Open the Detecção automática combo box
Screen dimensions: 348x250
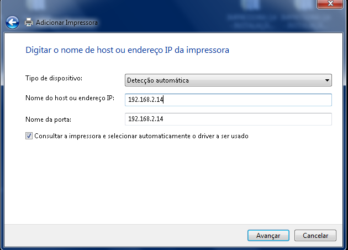click(228, 80)
